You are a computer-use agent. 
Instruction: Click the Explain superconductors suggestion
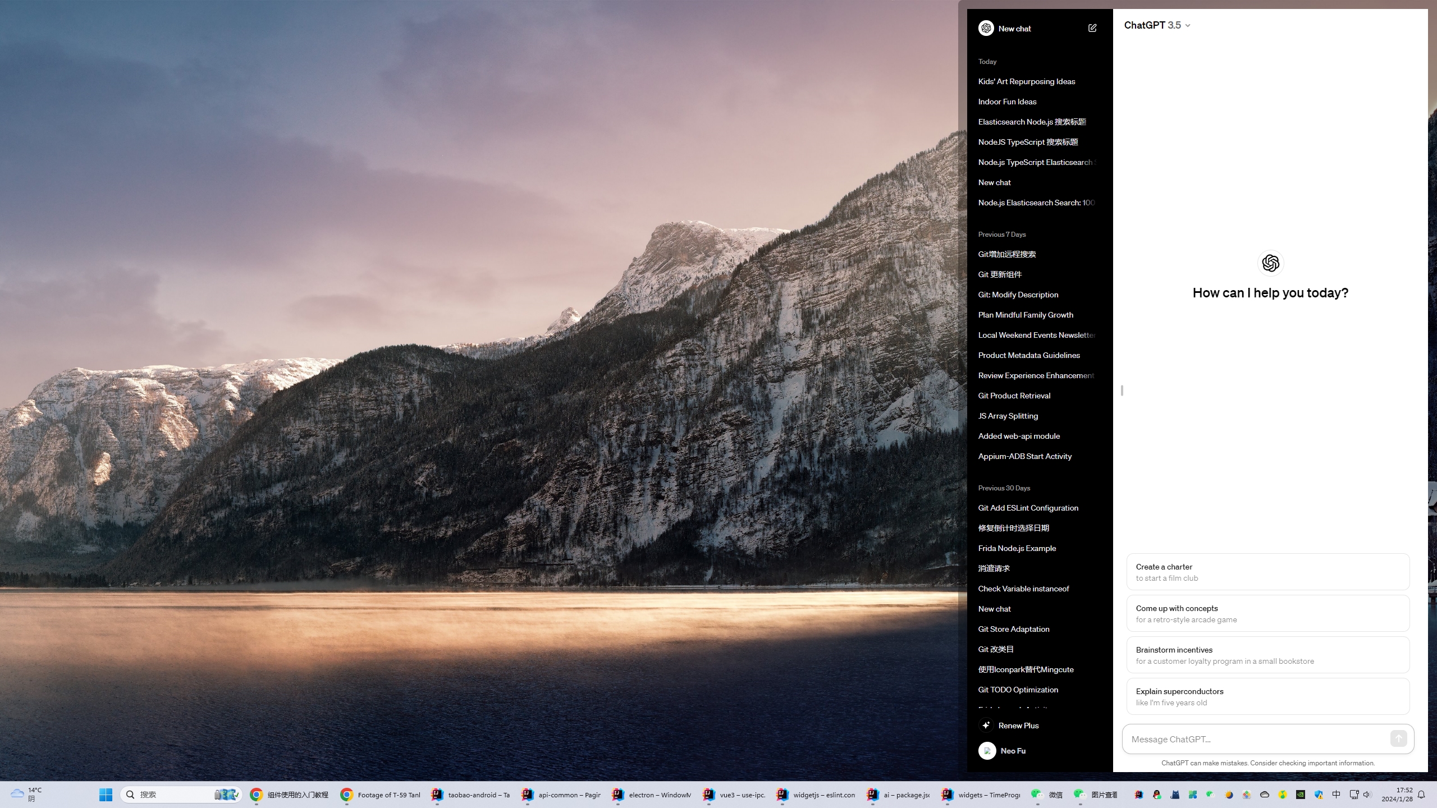1267,696
